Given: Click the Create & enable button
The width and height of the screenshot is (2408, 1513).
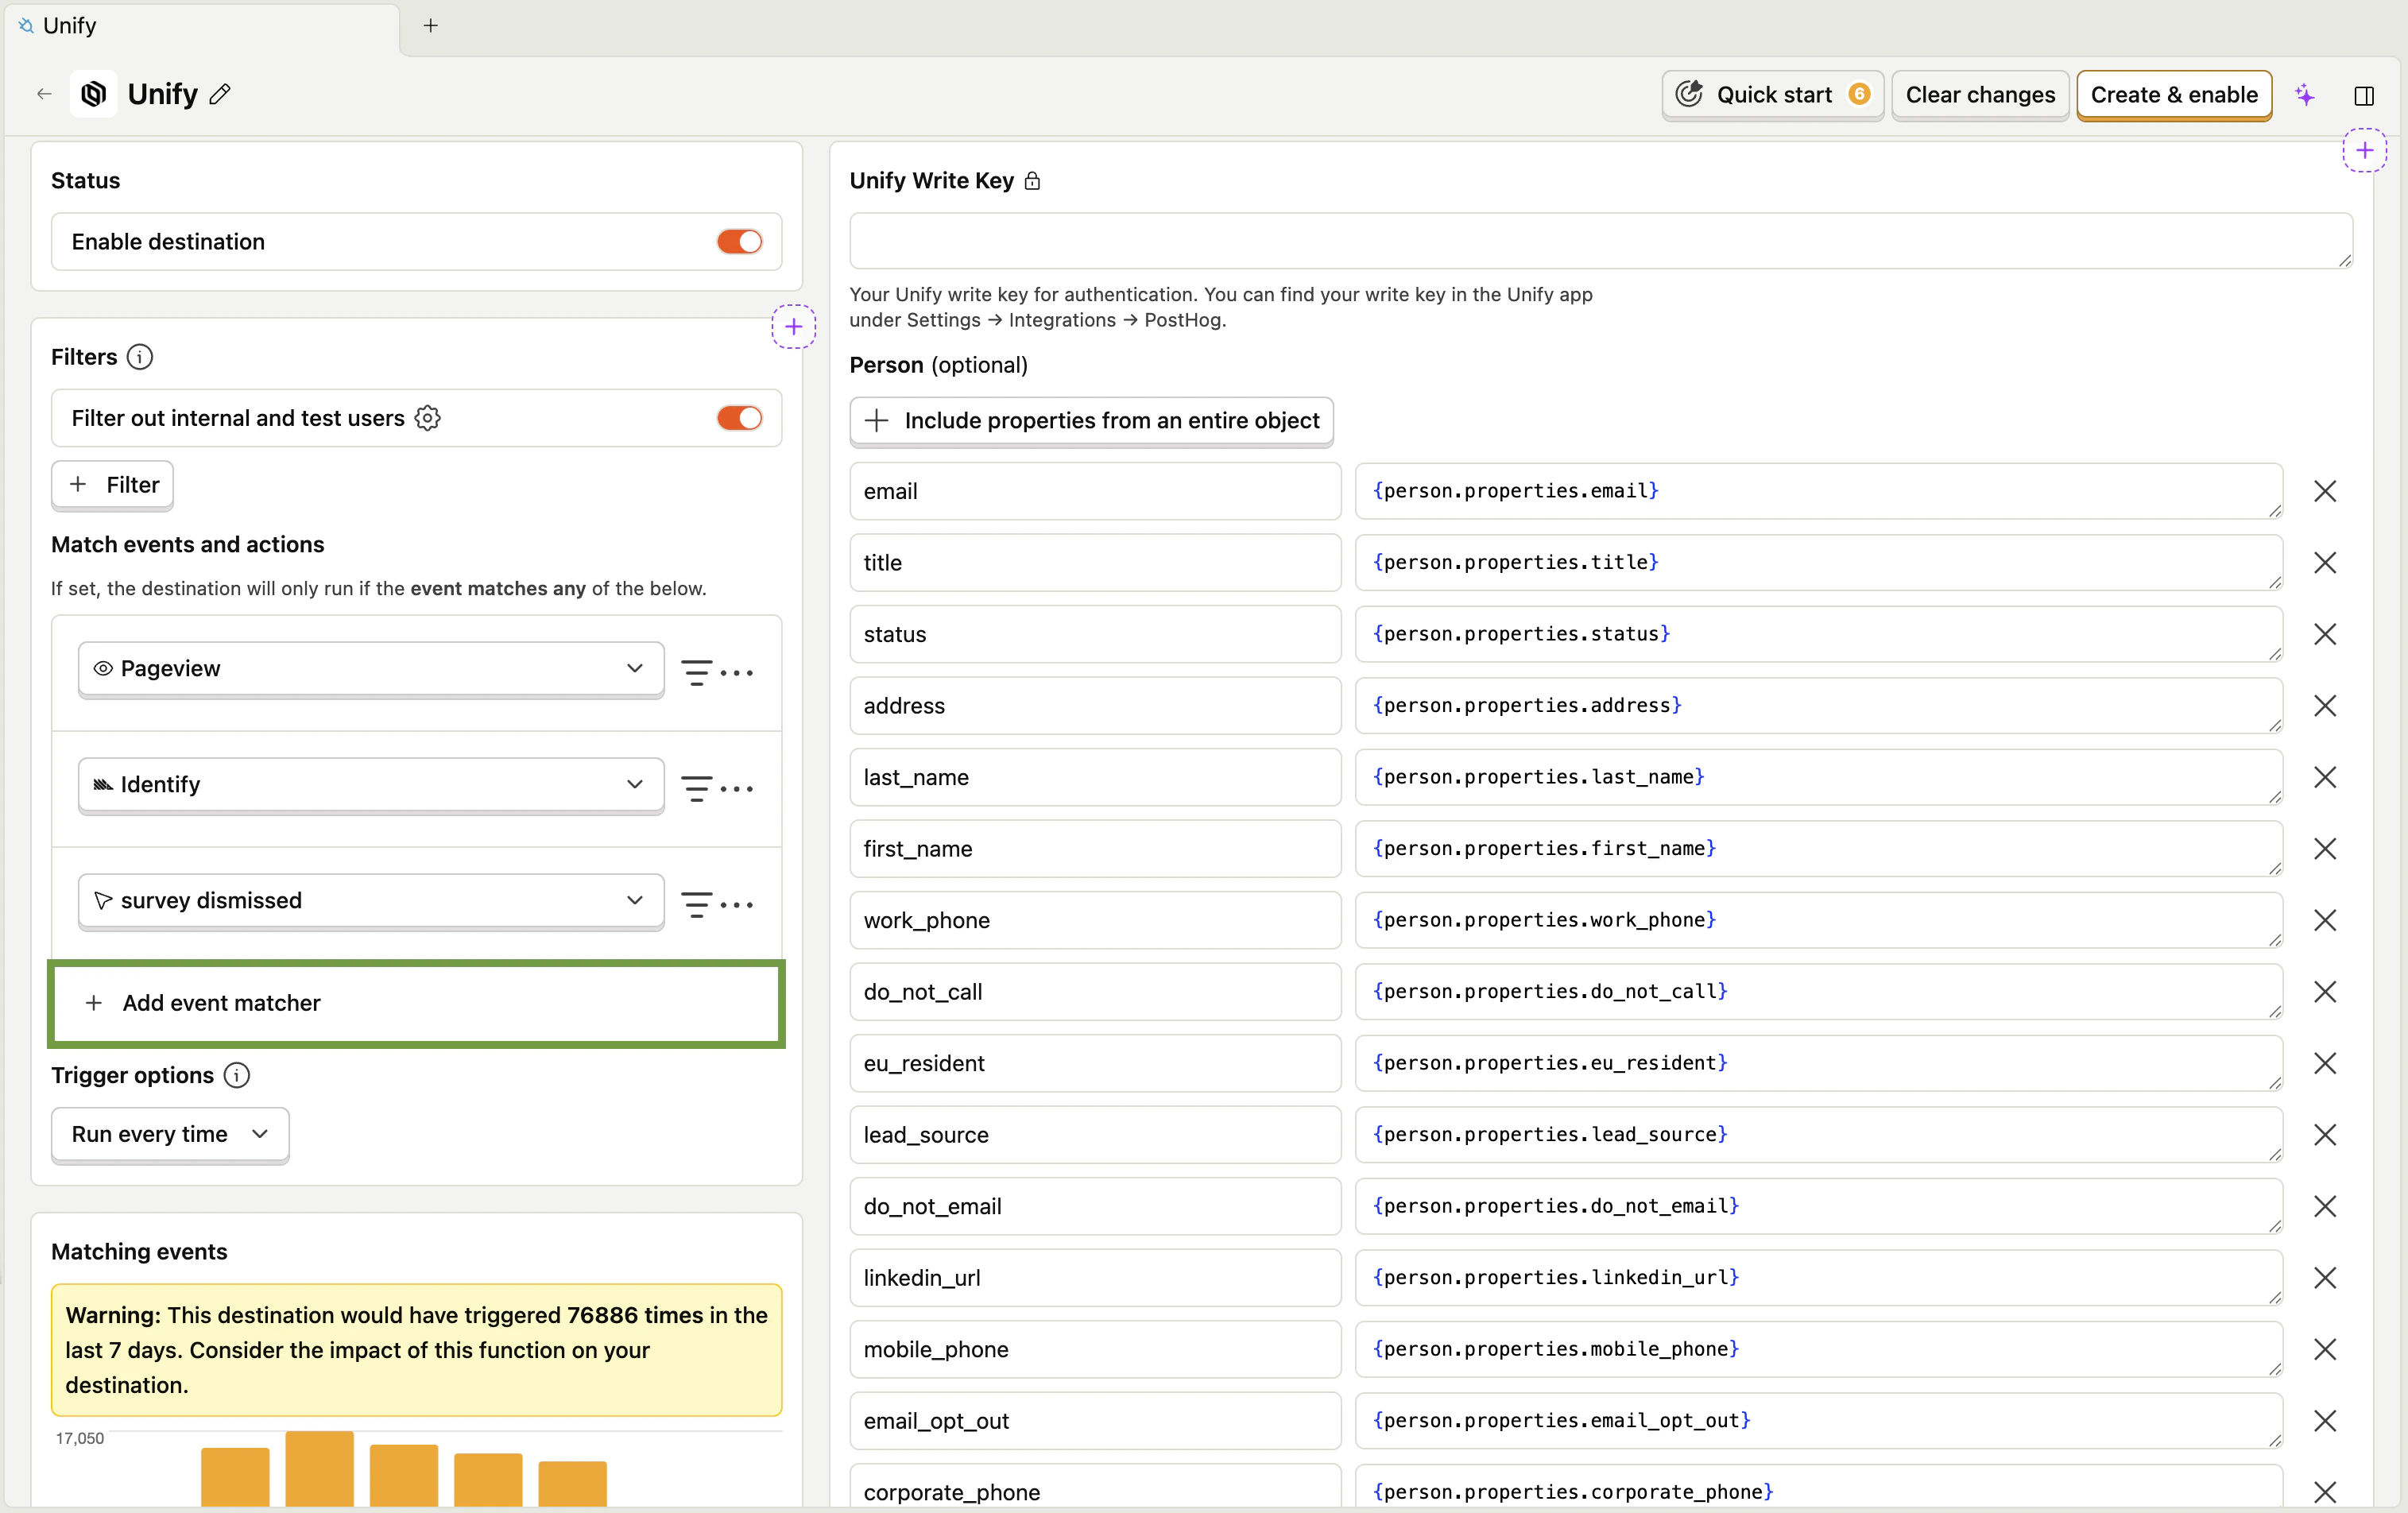Looking at the screenshot, I should 2173,95.
